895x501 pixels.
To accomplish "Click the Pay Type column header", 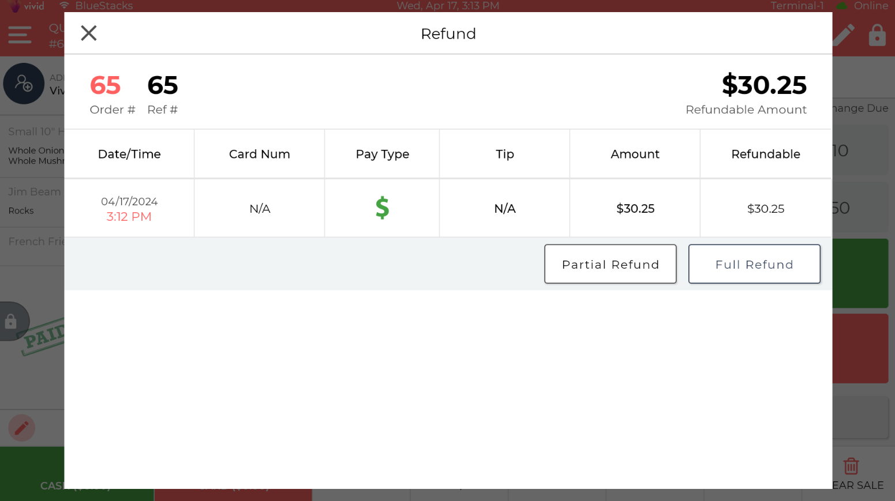I will click(x=382, y=154).
